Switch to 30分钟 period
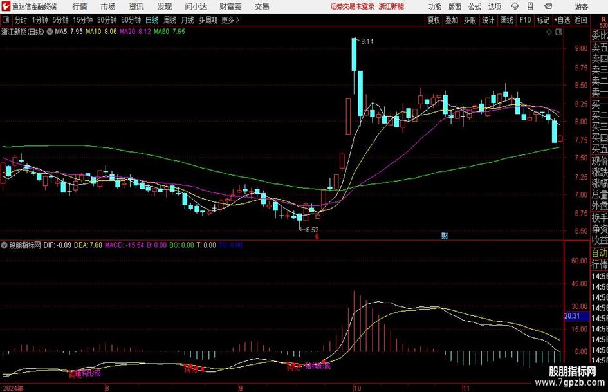 click(x=107, y=20)
